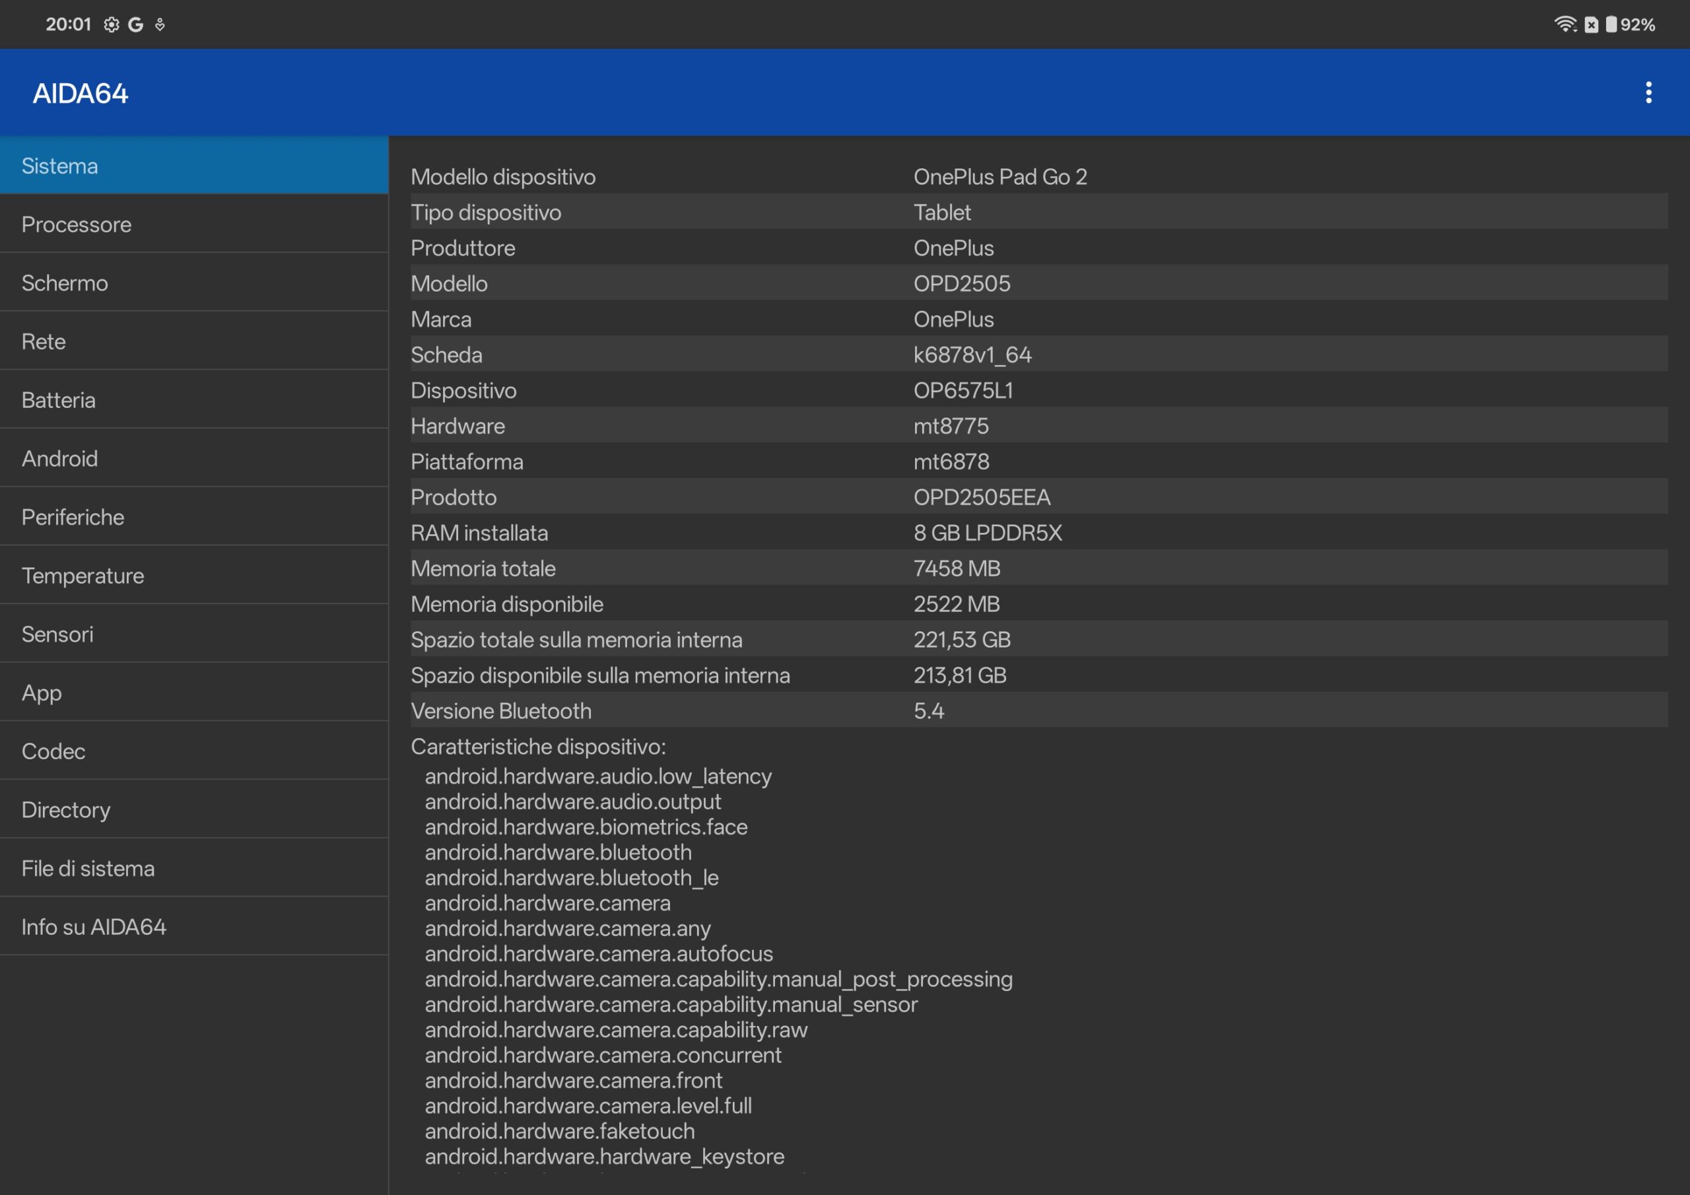
Task: Tap the battery indicator icon
Action: [1611, 25]
